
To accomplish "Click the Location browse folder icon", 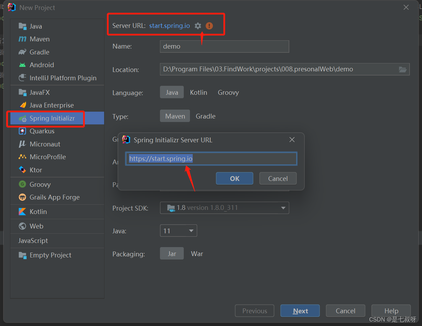I will pos(403,69).
